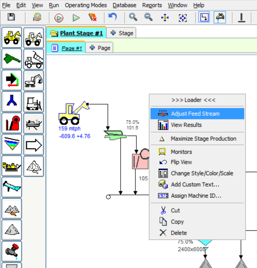The image size is (257, 268).
Task: Pick the excavator icon in palette
Action: click(x=34, y=81)
